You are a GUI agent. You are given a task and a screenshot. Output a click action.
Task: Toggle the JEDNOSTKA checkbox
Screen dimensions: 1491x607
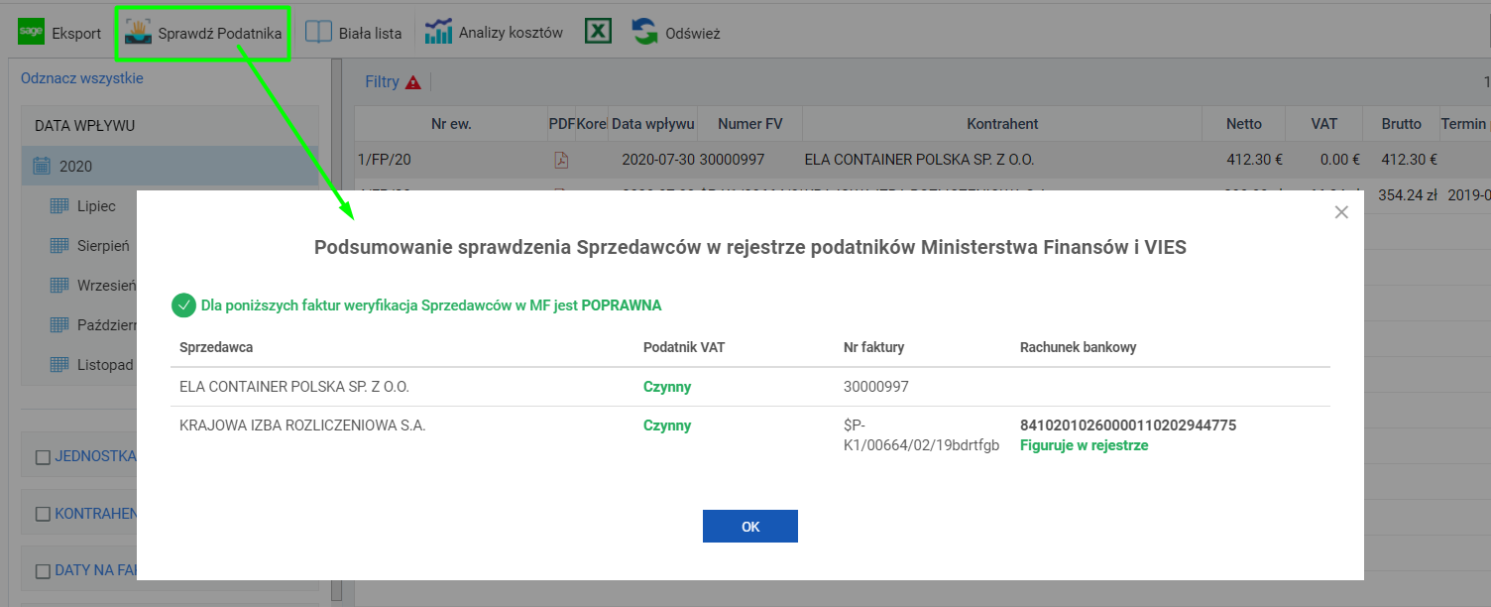pos(42,457)
